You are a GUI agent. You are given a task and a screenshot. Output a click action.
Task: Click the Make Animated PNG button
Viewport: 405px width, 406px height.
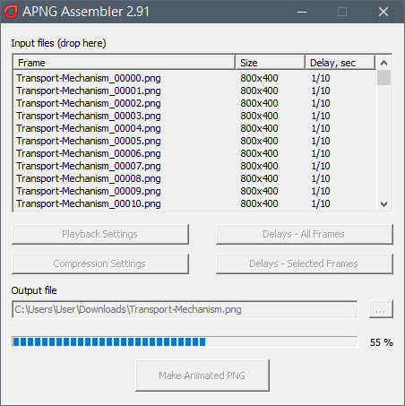202,376
